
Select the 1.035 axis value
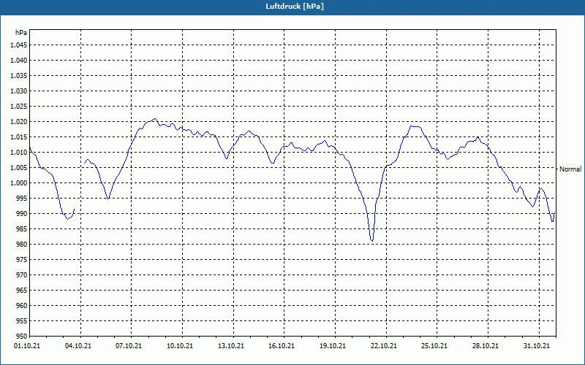click(x=19, y=76)
